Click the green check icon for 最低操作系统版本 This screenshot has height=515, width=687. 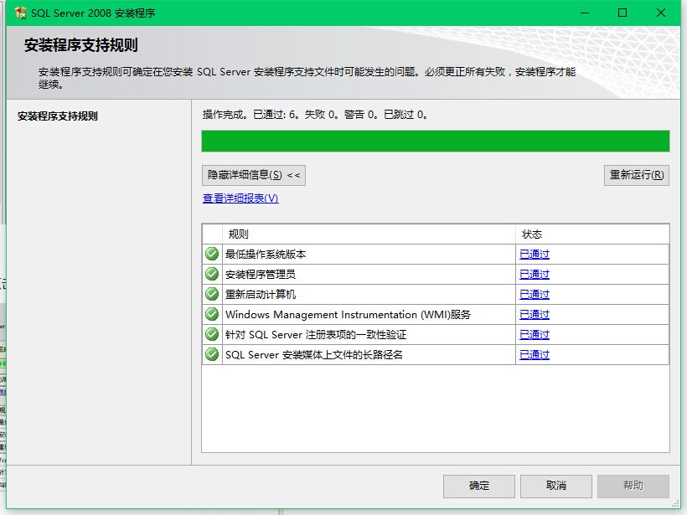click(212, 254)
